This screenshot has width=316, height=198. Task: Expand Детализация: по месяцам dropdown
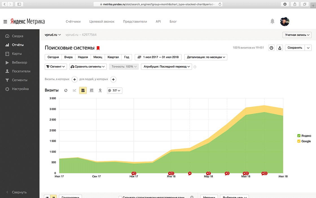click(x=206, y=57)
